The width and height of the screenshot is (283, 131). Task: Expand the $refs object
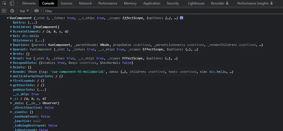(x=11, y=54)
